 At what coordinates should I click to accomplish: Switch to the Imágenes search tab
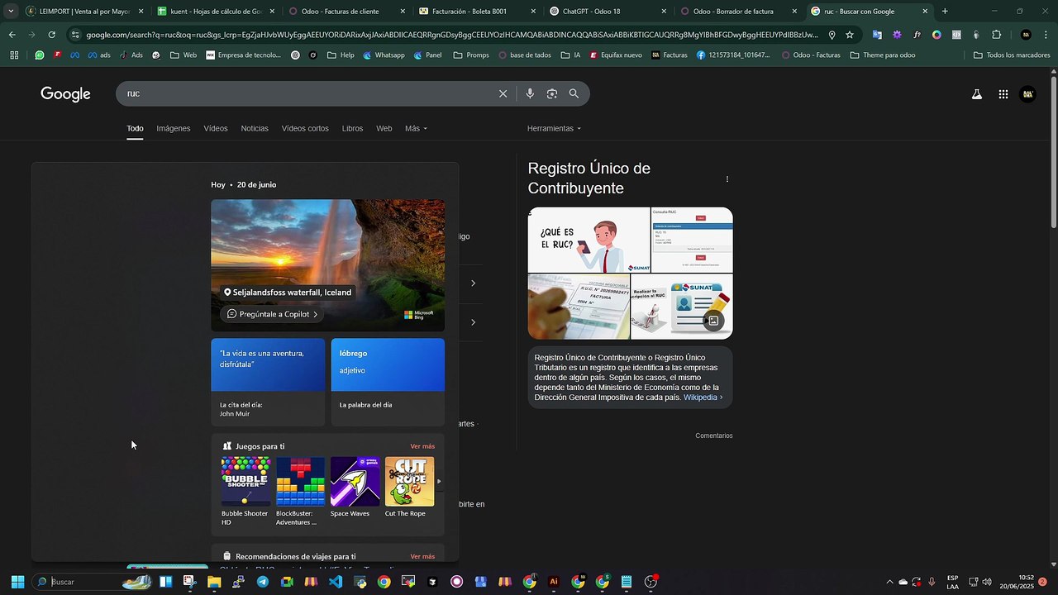[x=174, y=129]
